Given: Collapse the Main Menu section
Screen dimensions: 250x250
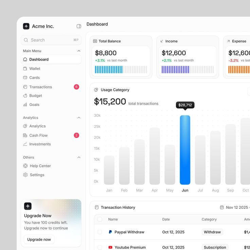Looking at the screenshot, I should point(79,51).
